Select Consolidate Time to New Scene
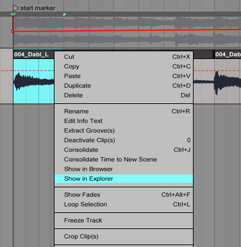Image resolution: width=241 pixels, height=247 pixels. click(124, 160)
